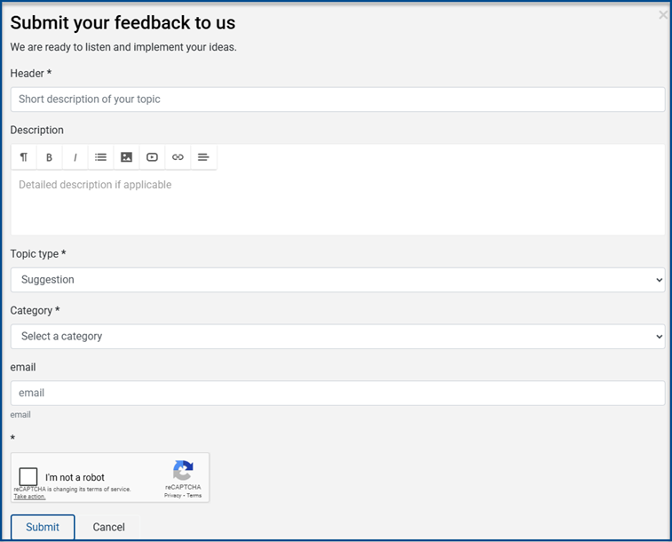Click the reCAPTCHA logo
672x542 pixels.
[183, 471]
